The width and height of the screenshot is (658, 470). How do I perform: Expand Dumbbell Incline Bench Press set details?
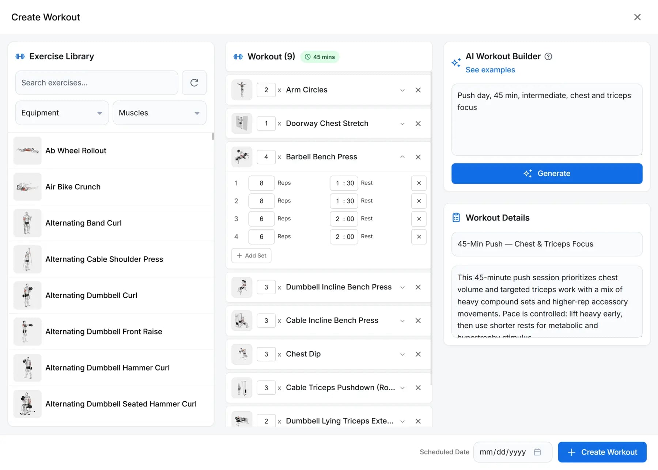click(402, 287)
